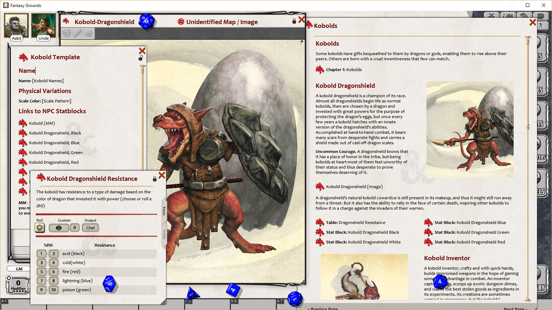Toggle lock on Kobold-Dragonshield image window
The image size is (552, 310).
[x=294, y=21]
